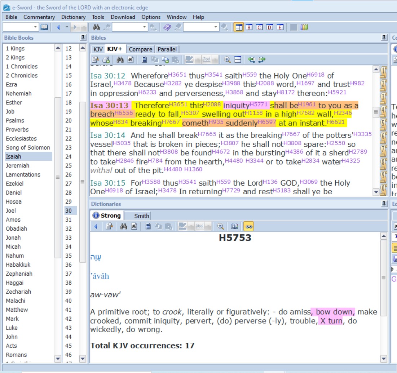The image size is (397, 373).
Task: Open the Options menu
Action: [x=151, y=17]
